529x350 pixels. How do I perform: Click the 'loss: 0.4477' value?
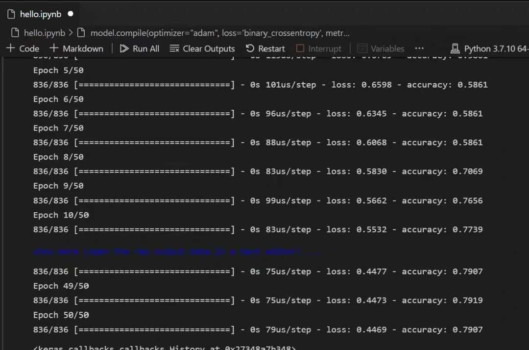coord(356,272)
